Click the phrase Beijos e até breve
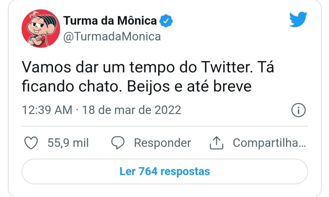Screen dimensions: 329x197 click(x=190, y=87)
